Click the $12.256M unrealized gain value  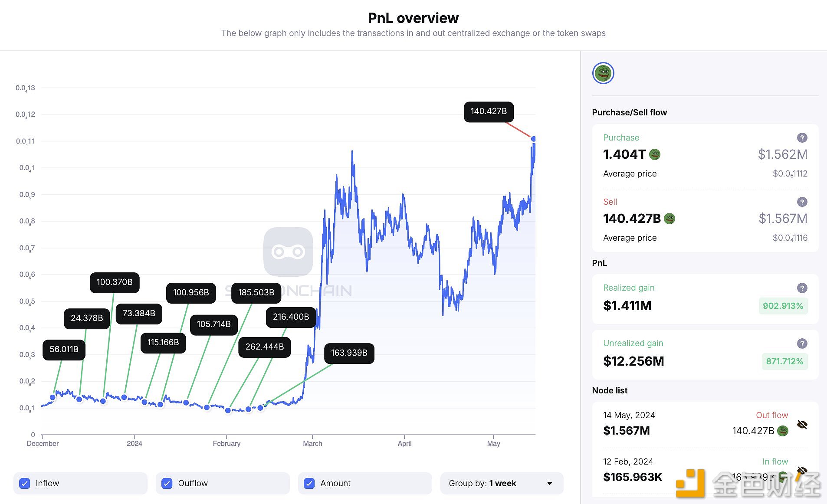(633, 361)
